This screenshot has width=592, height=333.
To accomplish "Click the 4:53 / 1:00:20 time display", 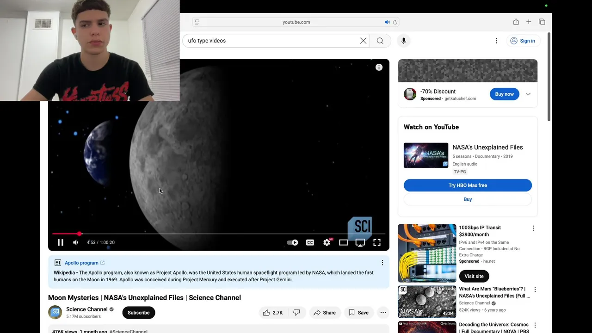I will pyautogui.click(x=101, y=242).
